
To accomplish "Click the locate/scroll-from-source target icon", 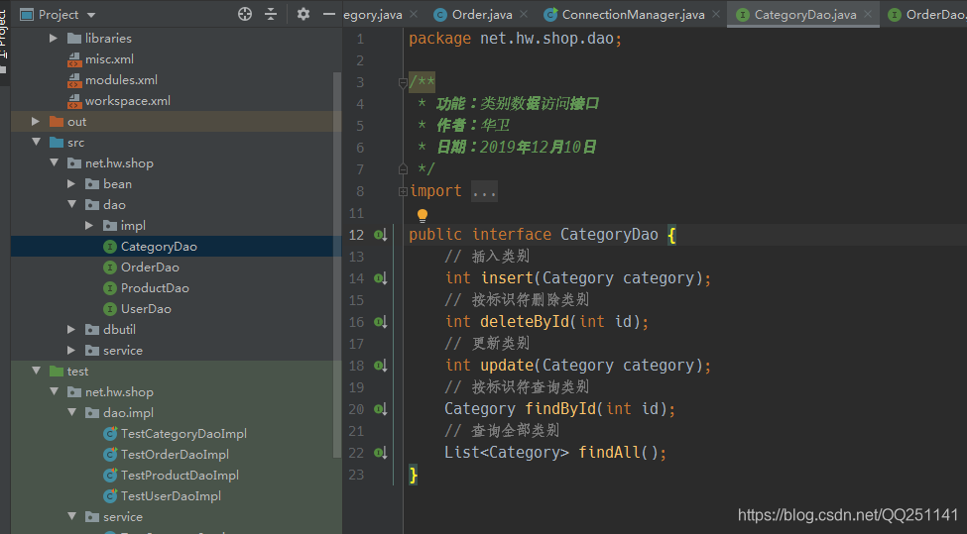I will pos(245,14).
